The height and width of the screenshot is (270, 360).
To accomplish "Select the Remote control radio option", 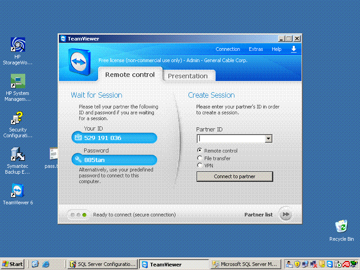I will [200, 151].
